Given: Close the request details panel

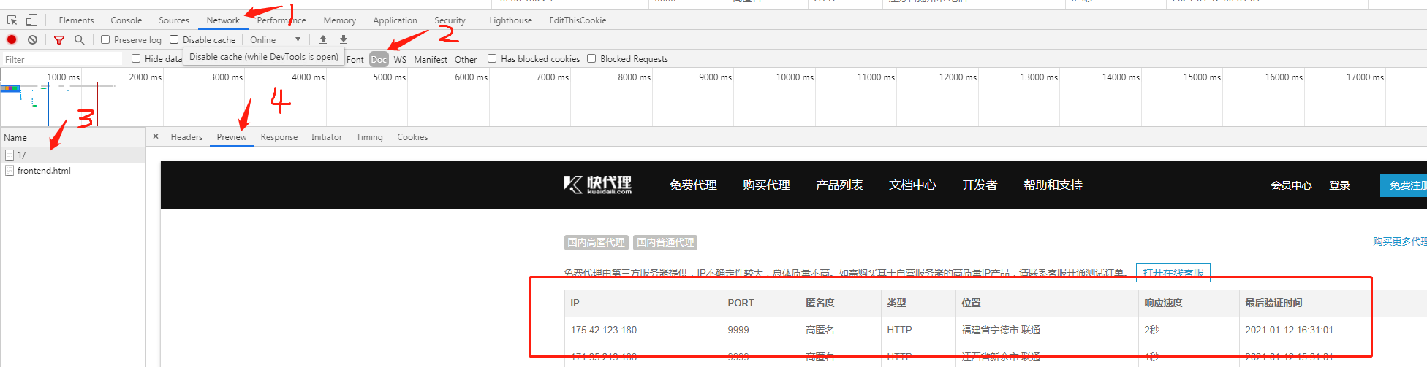Looking at the screenshot, I should [x=156, y=136].
